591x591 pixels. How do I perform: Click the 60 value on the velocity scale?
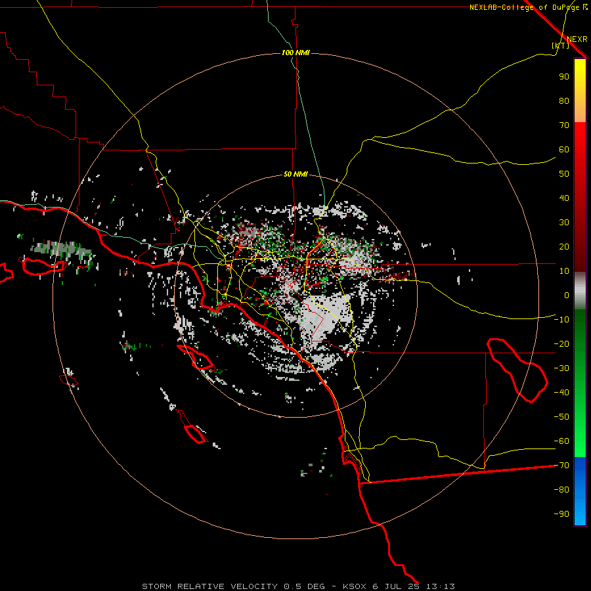tap(564, 150)
